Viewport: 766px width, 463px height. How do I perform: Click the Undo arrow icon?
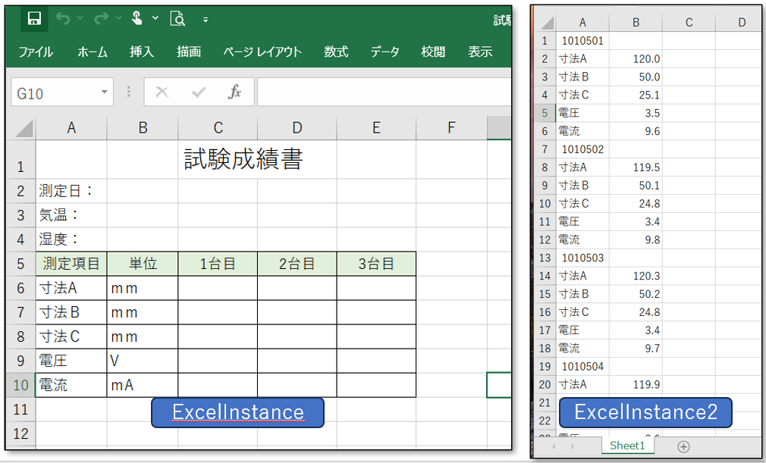pos(62,19)
